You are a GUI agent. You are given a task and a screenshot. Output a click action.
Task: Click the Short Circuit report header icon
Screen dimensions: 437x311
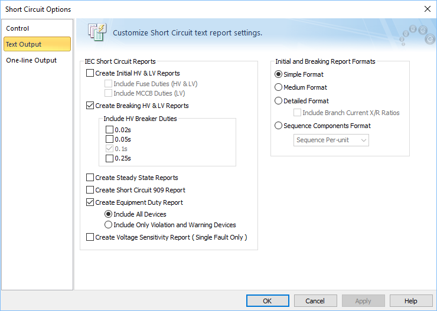97,32
